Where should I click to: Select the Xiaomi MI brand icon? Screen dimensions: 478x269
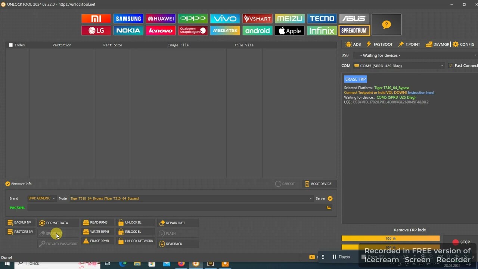pyautogui.click(x=96, y=19)
